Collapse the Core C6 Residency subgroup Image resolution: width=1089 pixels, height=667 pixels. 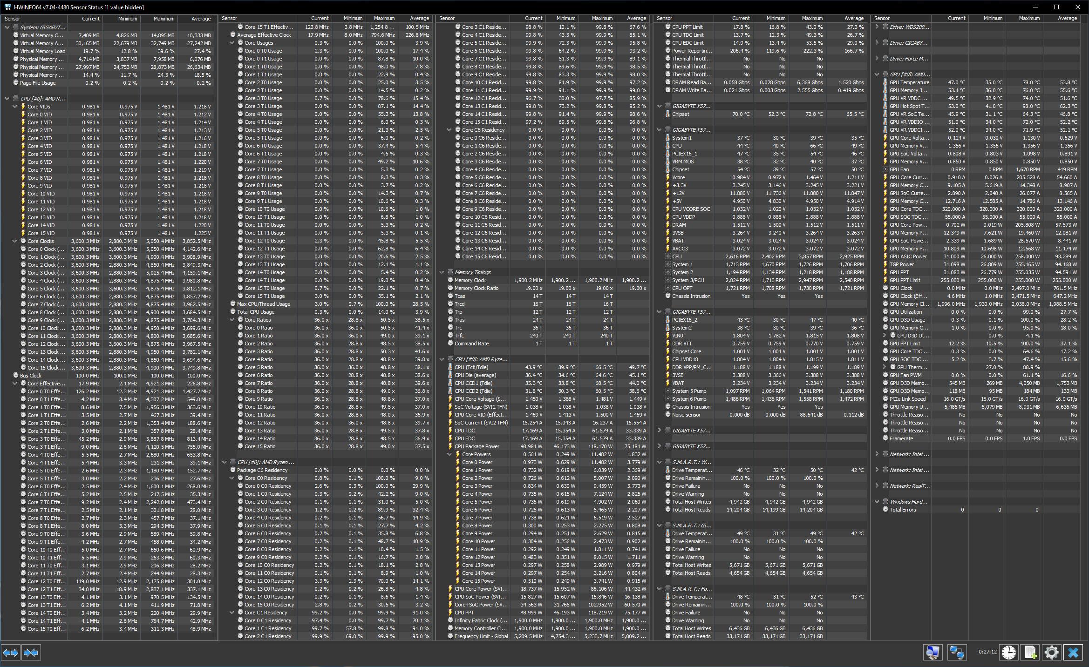point(449,130)
